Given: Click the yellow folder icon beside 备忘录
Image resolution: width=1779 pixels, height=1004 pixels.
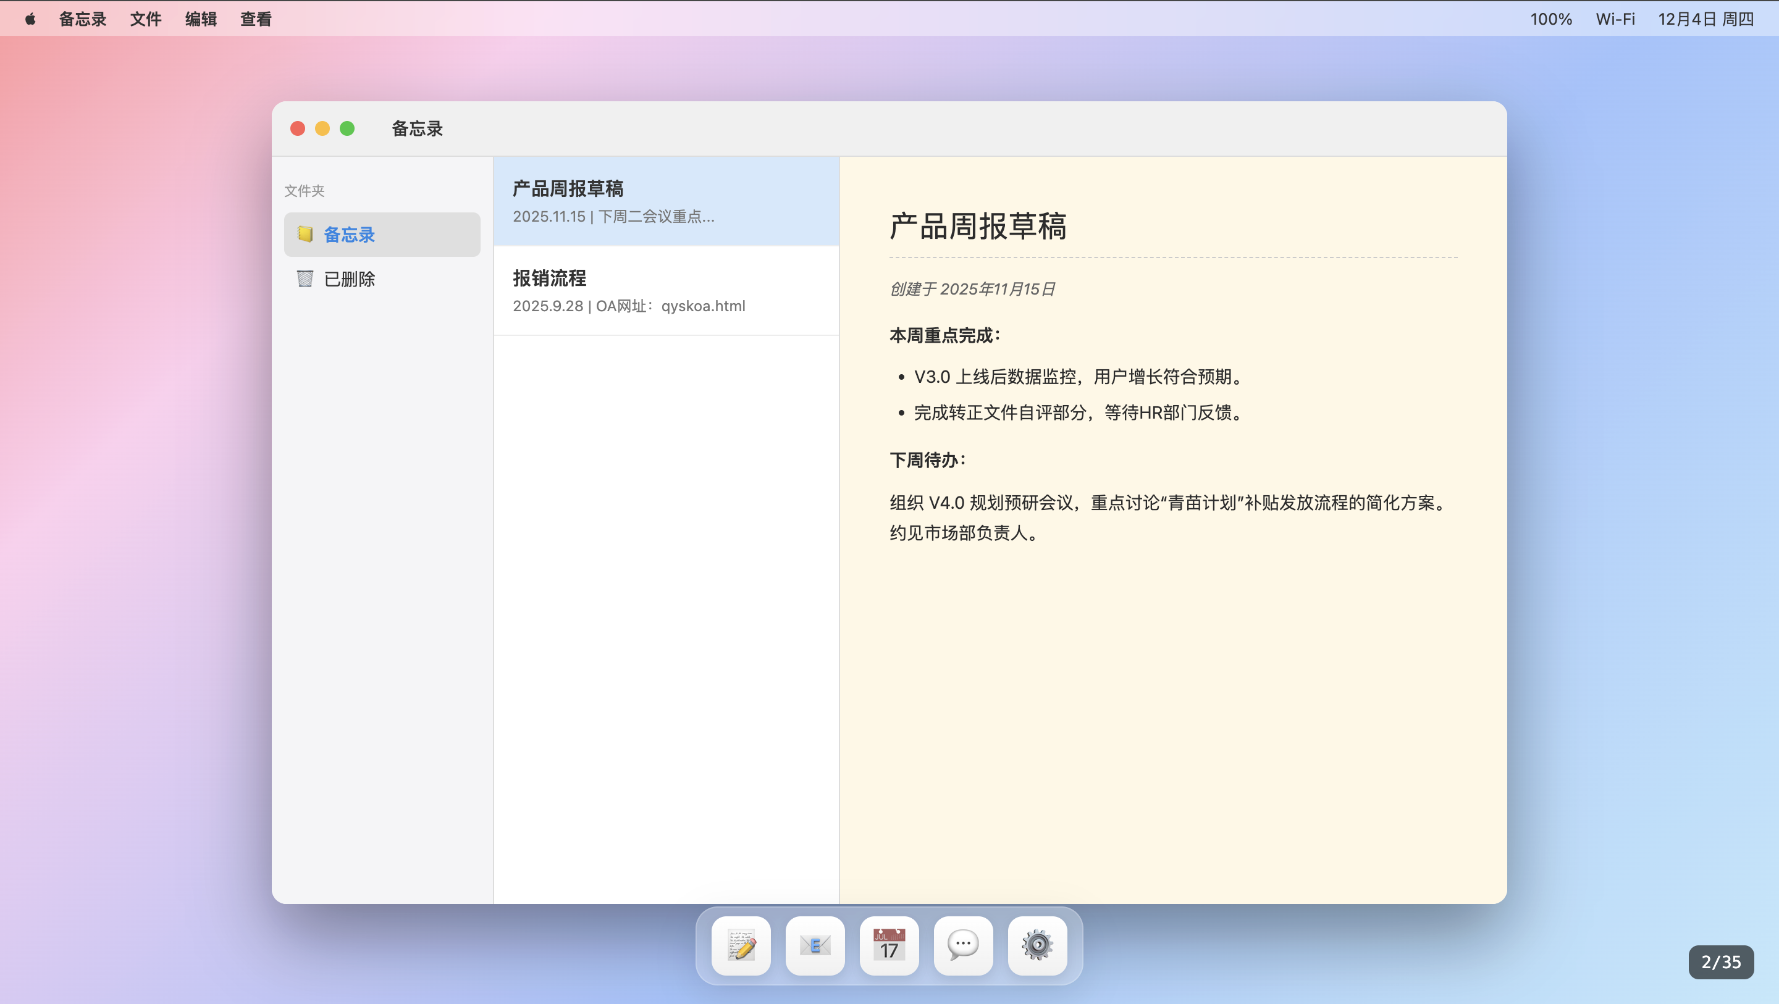Looking at the screenshot, I should click(x=304, y=234).
